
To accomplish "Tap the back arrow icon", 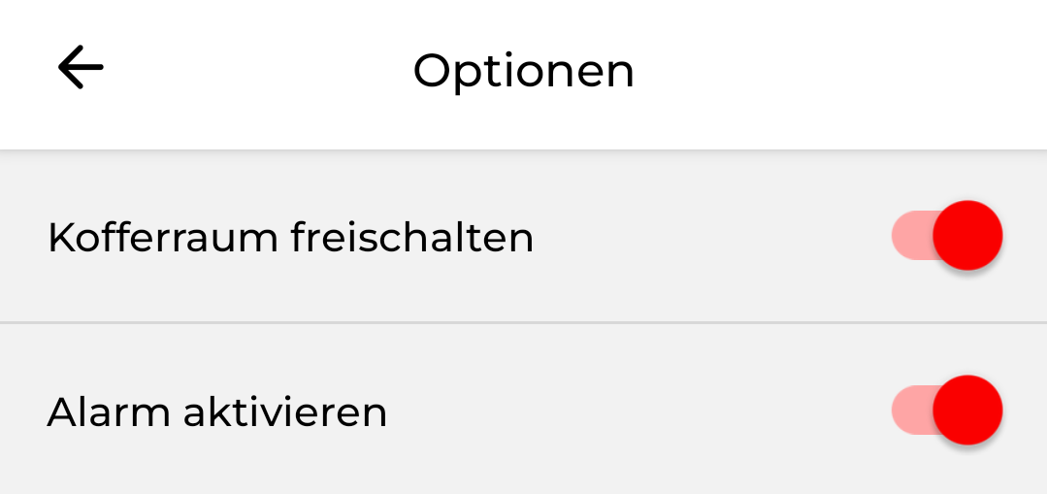I will [81, 69].
